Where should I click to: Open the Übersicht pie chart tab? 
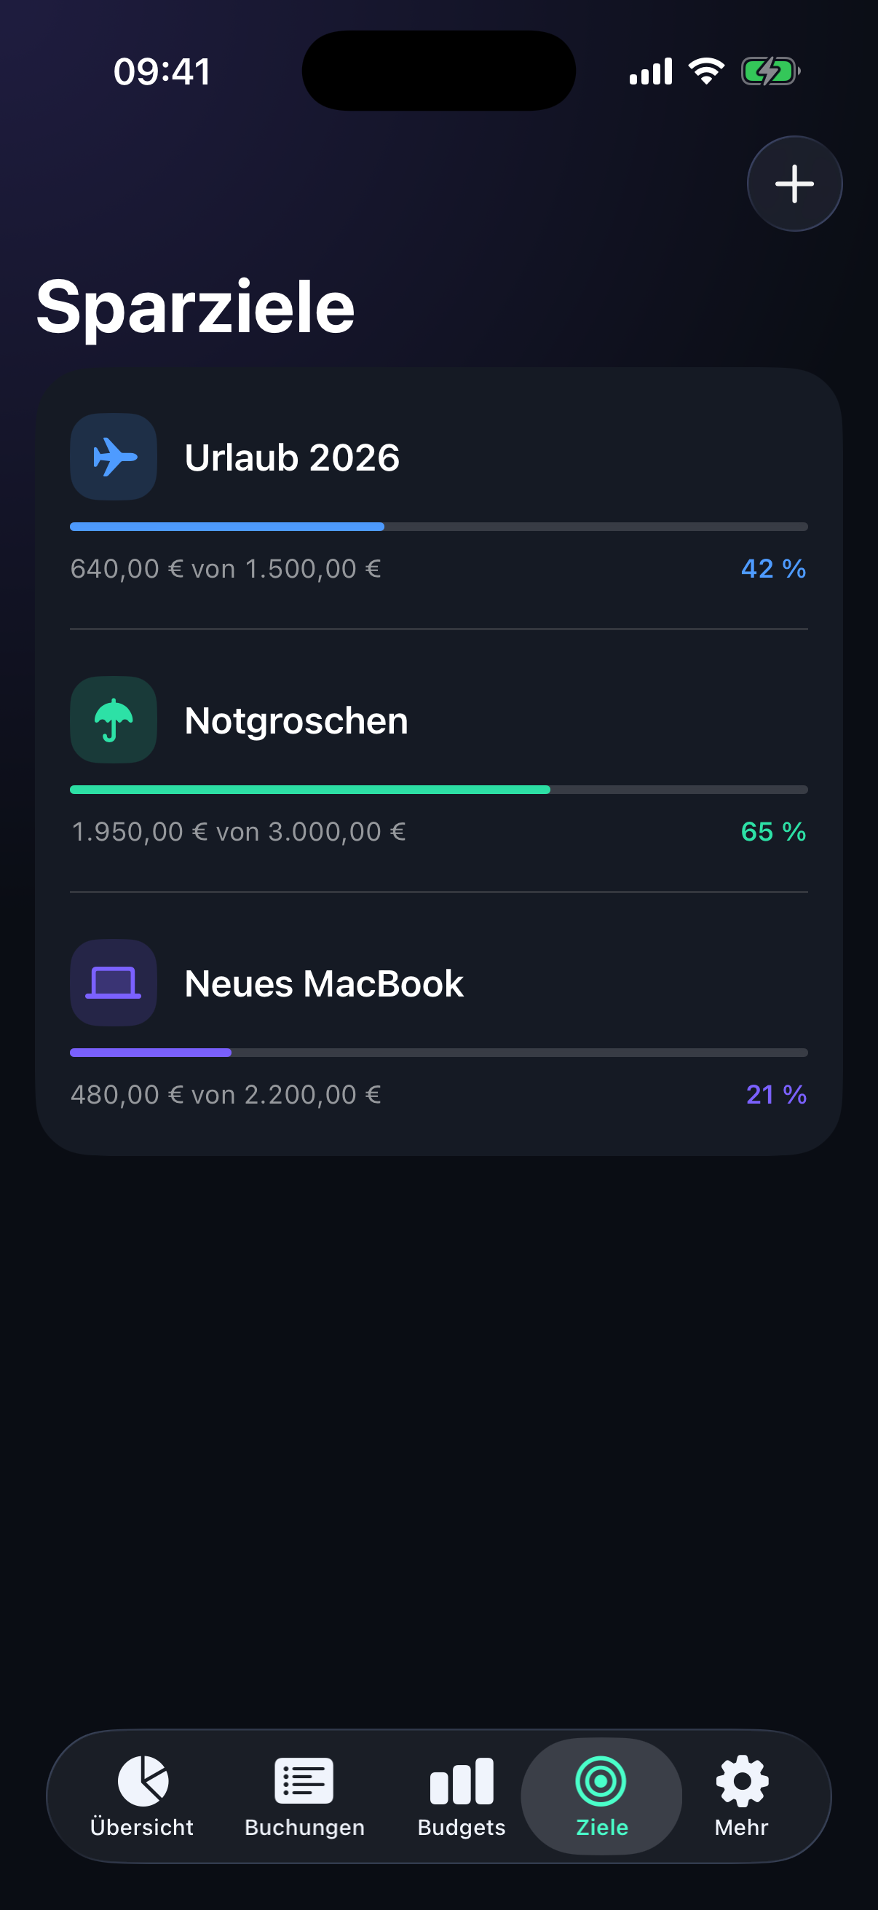pos(141,1796)
